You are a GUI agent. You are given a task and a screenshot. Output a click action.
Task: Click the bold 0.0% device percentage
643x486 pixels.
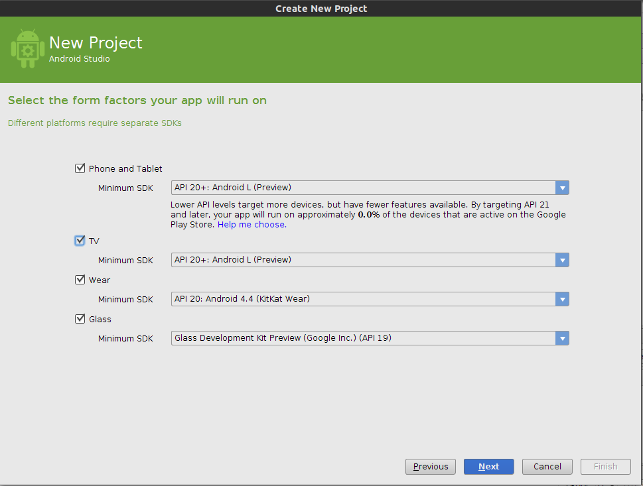pyautogui.click(x=369, y=215)
